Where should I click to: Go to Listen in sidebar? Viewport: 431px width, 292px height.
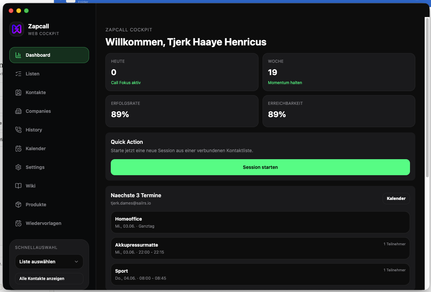click(32, 74)
